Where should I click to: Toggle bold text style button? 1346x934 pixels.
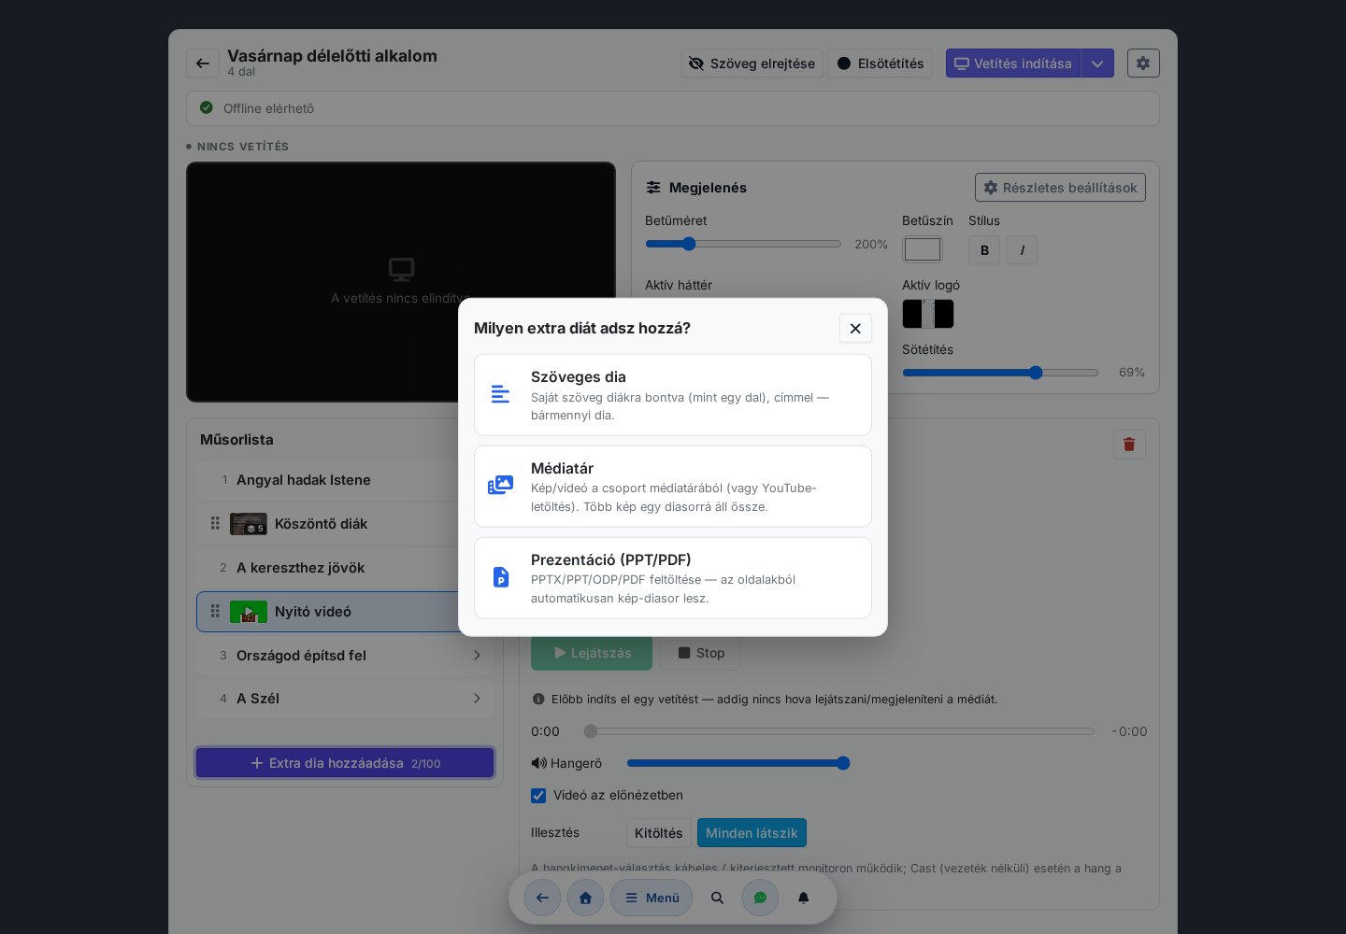(x=984, y=250)
